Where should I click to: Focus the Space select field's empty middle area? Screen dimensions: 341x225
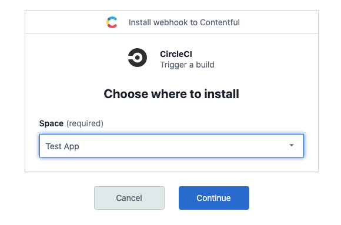click(174, 146)
